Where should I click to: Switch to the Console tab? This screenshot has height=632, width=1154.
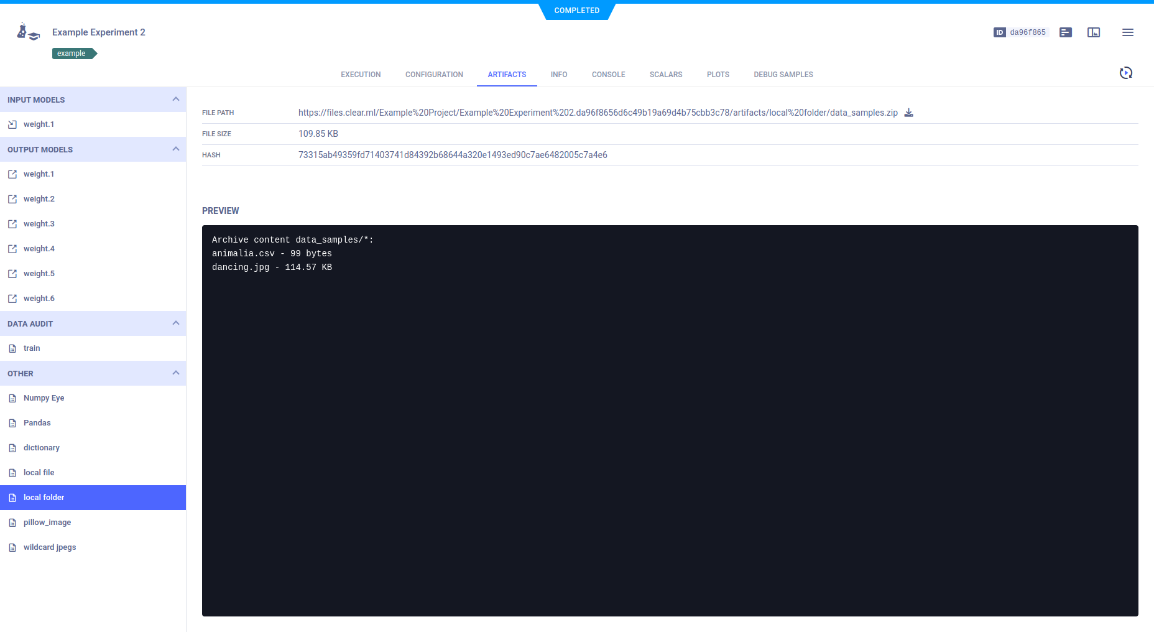608,75
